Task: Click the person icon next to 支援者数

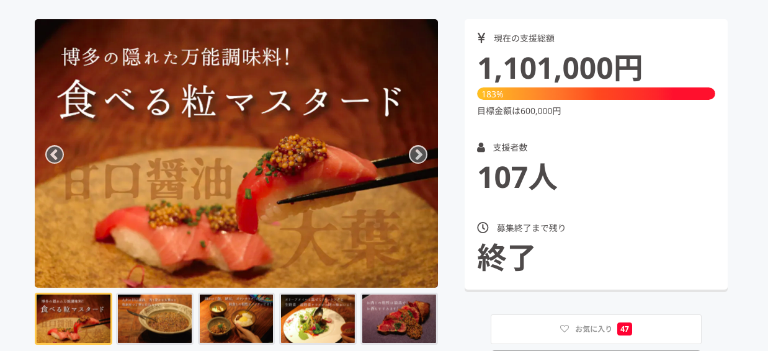Action: pos(481,148)
